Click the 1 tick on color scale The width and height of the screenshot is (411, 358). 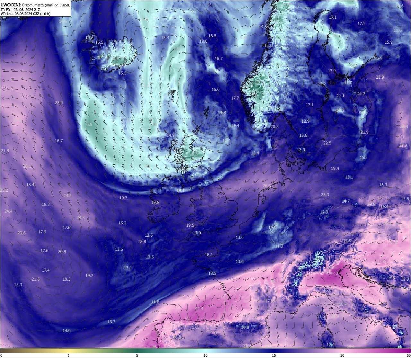click(x=69, y=355)
